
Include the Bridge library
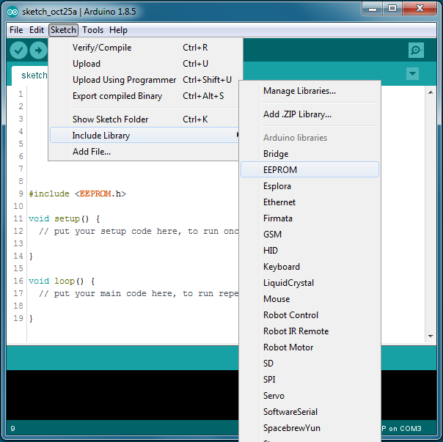(x=310, y=154)
